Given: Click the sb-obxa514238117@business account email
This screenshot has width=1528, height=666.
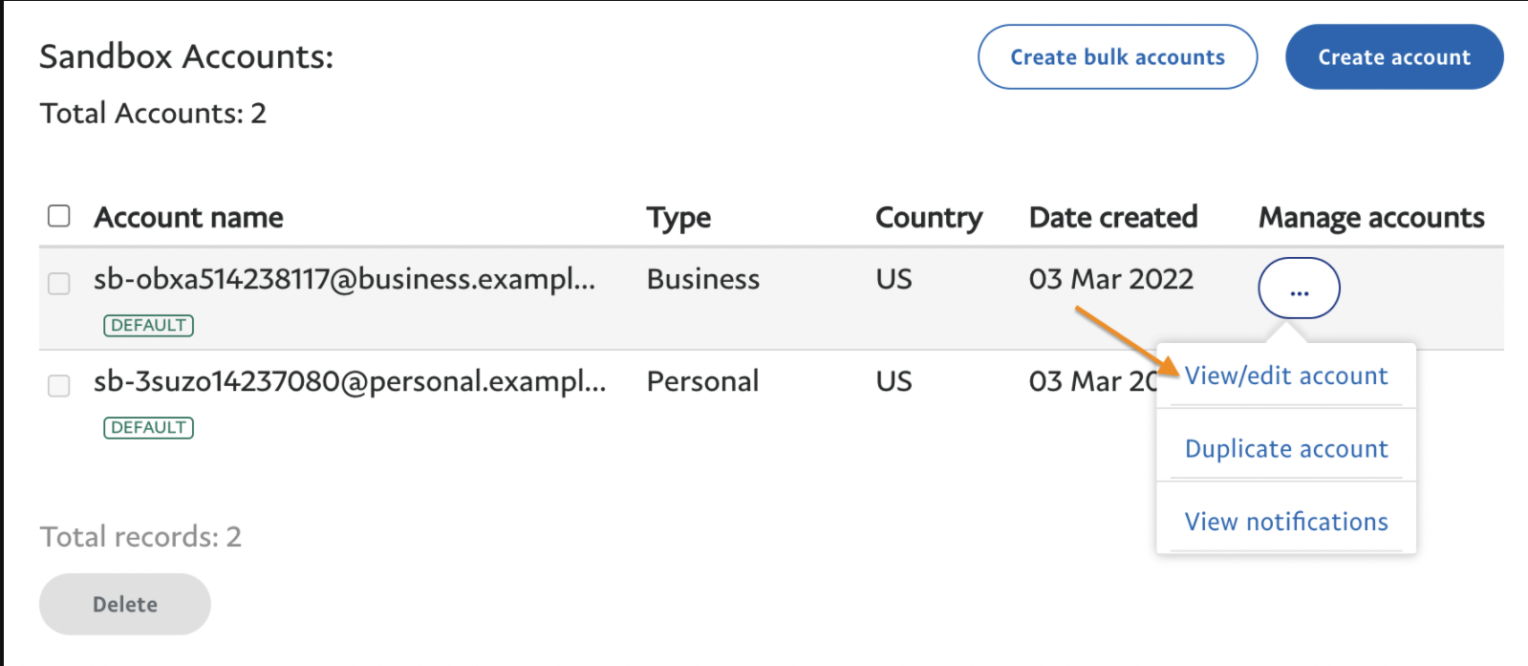Looking at the screenshot, I should tap(344, 279).
